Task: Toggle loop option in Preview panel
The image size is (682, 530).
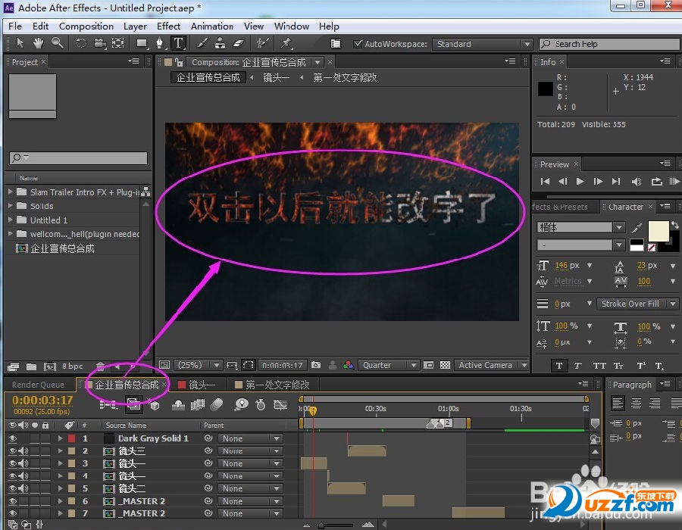Action: (656, 181)
